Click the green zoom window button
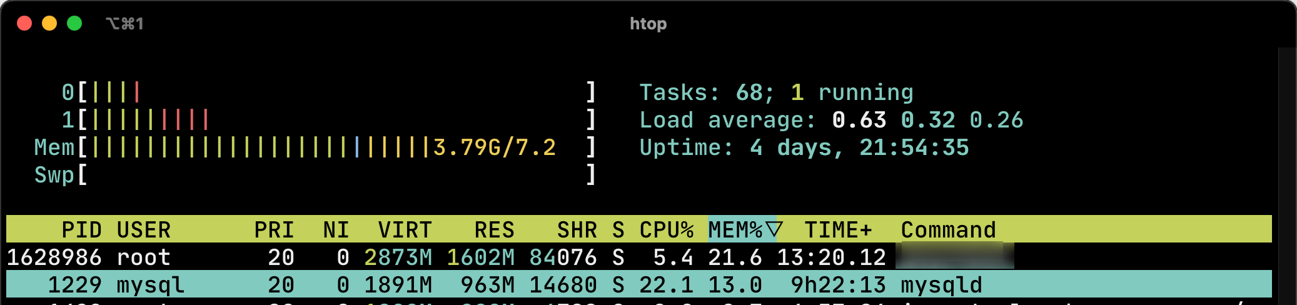 74,23
